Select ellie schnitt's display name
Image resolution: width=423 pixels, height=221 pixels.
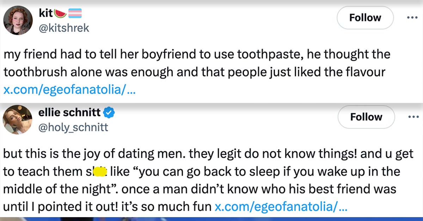tap(69, 112)
